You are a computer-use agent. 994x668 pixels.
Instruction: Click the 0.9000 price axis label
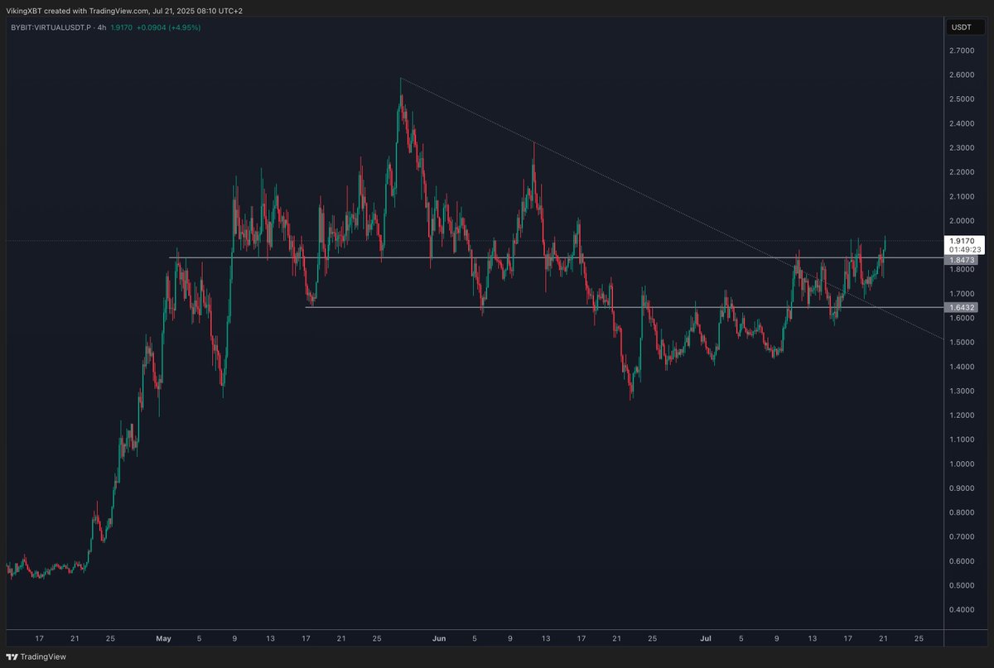[x=961, y=488]
